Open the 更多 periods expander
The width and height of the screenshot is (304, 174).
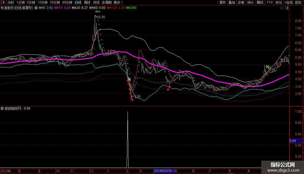pos(118,2)
